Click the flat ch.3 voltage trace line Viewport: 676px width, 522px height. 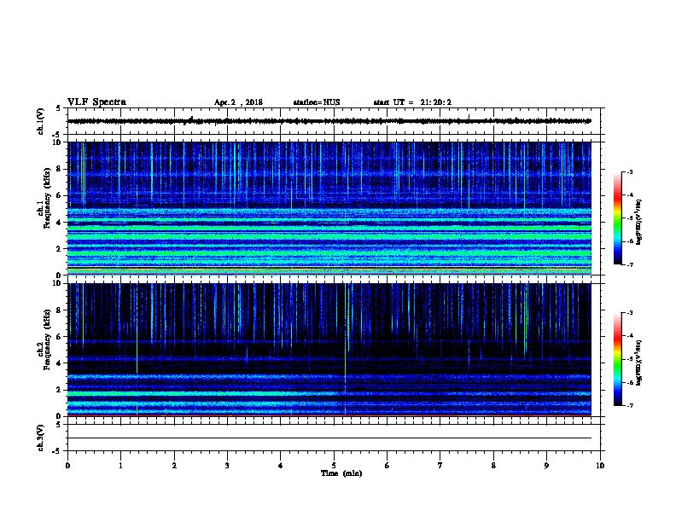[x=329, y=438]
